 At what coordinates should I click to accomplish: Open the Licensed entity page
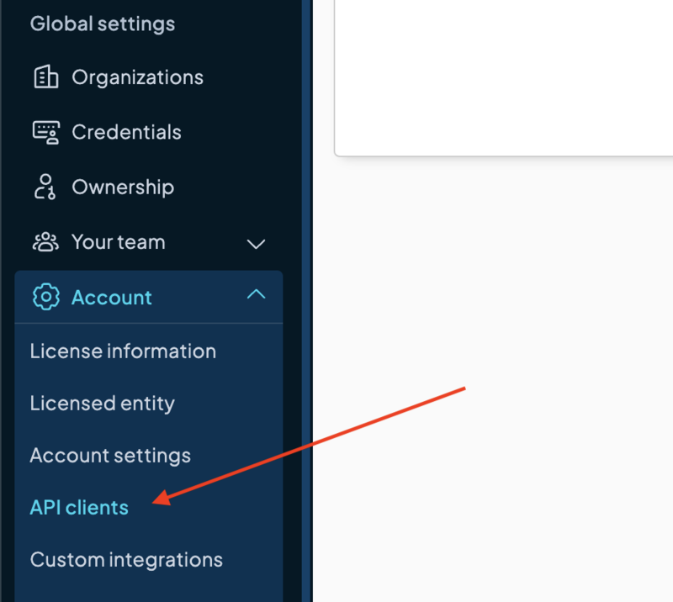(102, 404)
